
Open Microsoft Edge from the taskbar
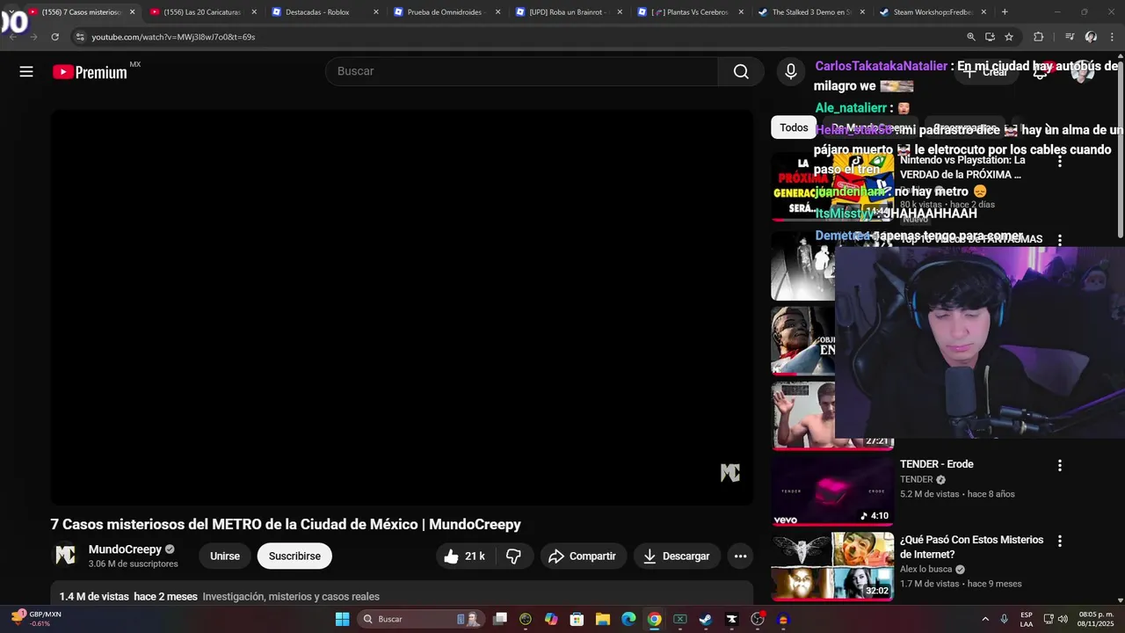[x=628, y=619]
